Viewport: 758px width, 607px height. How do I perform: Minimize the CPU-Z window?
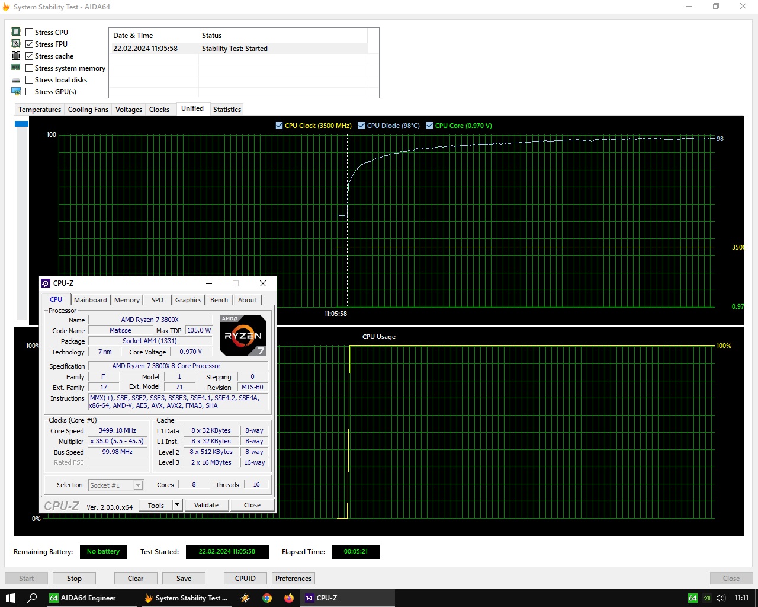209,283
